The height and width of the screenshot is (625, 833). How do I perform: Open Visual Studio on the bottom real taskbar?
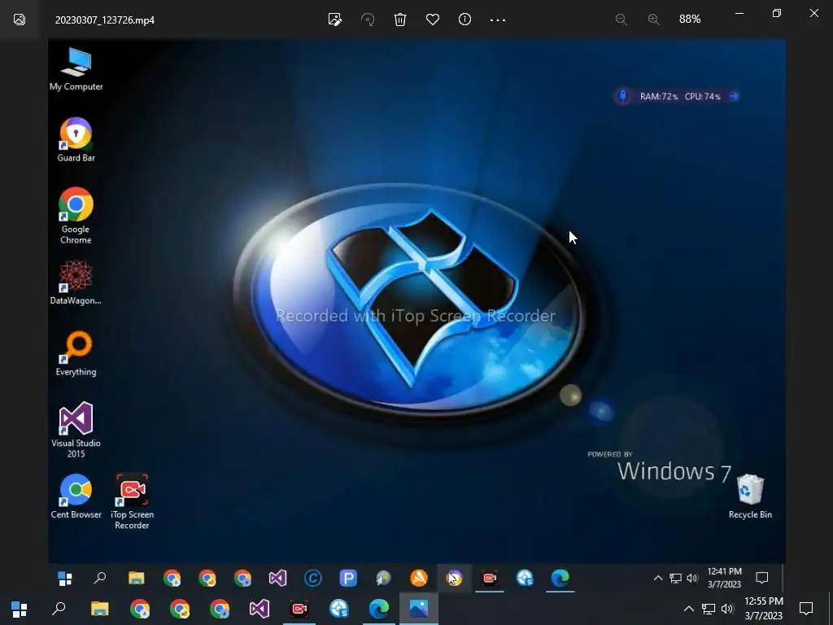click(x=259, y=609)
